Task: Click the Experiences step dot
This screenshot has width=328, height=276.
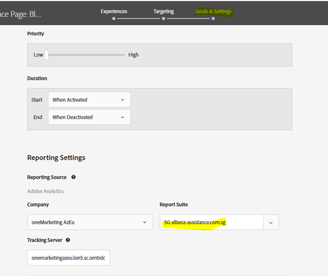Action: 114,19
